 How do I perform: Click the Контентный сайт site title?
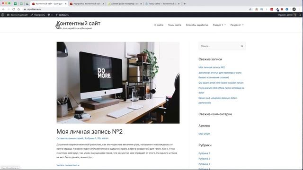79,23
